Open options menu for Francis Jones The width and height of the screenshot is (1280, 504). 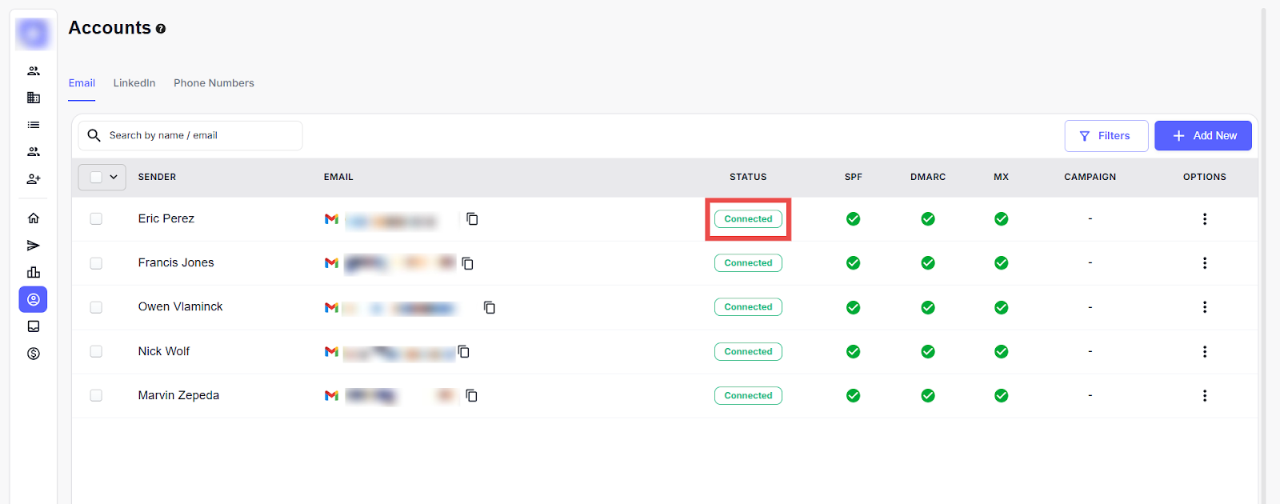coord(1204,263)
